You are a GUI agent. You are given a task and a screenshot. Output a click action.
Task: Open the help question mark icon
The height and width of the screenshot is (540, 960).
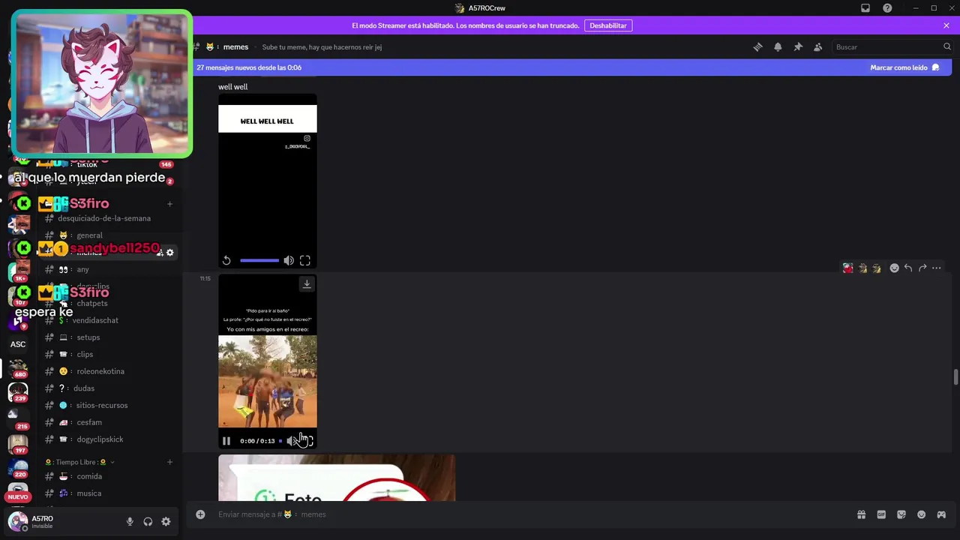point(887,8)
